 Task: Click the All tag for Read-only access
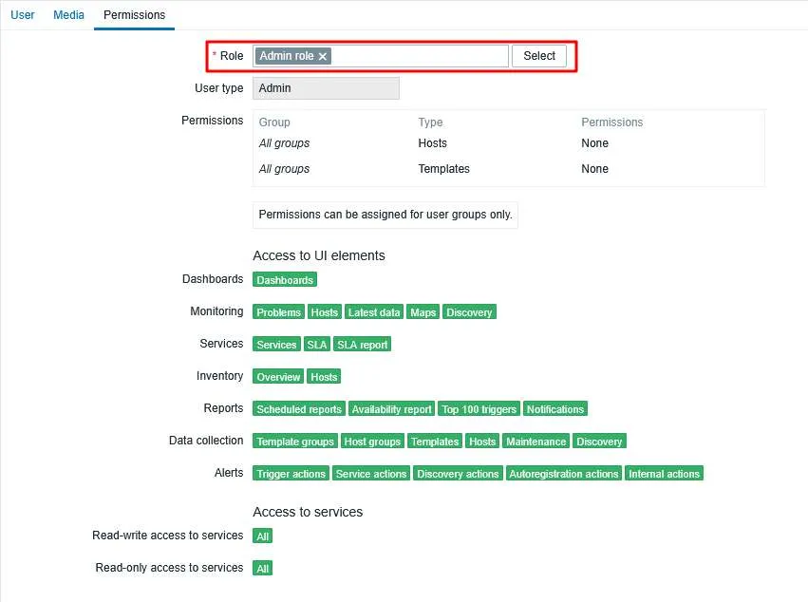263,569
